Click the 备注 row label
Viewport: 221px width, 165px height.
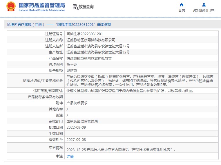point(59,115)
